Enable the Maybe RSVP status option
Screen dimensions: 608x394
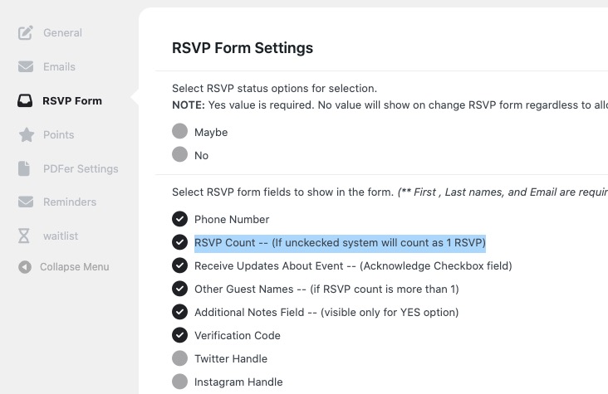(180, 131)
